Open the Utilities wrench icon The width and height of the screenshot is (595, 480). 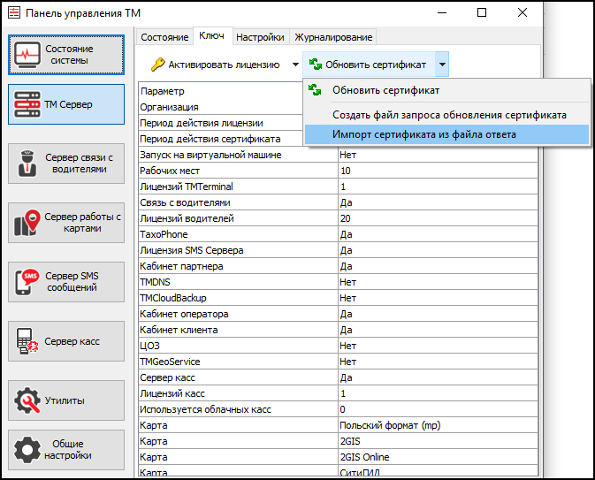click(28, 400)
